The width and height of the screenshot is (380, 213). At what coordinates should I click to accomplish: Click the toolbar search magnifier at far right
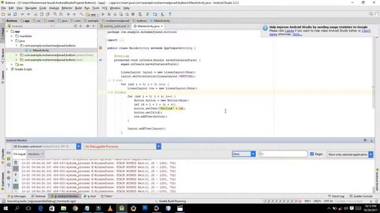(370, 14)
